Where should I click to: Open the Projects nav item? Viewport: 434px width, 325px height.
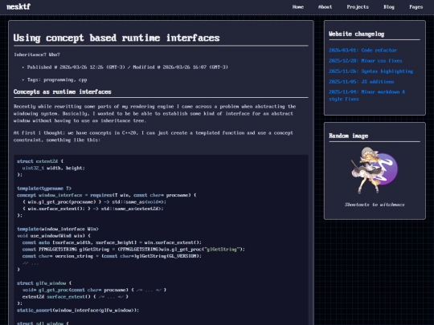pos(358,7)
